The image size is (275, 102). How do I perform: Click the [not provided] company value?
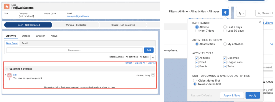[26, 16]
